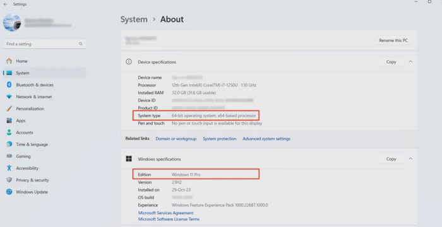
Task: Click the System breadcrumb link
Action: click(x=134, y=20)
